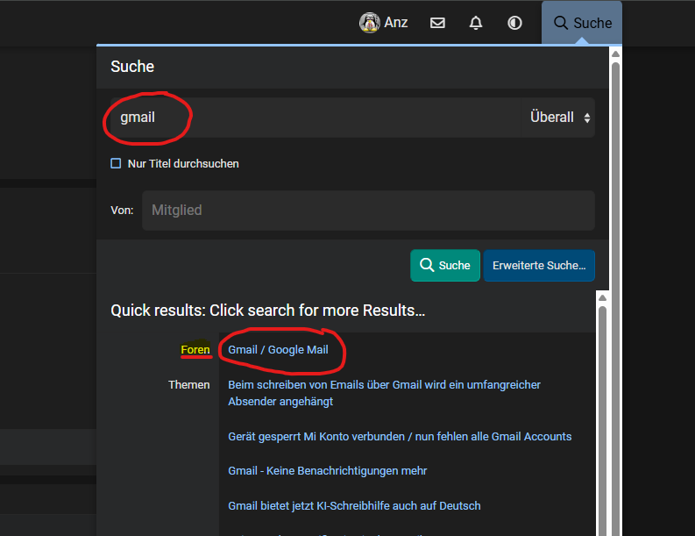Click the quick results list scrollbar

[x=602, y=412]
